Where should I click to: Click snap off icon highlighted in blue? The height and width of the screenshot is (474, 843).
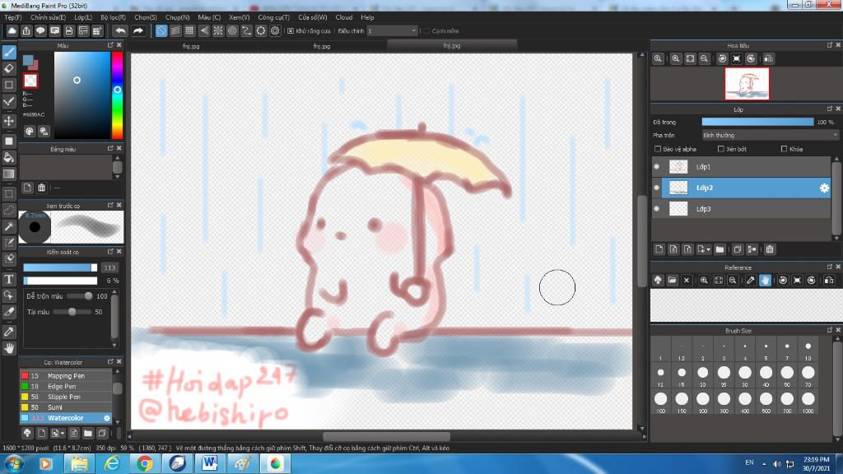coord(161,30)
